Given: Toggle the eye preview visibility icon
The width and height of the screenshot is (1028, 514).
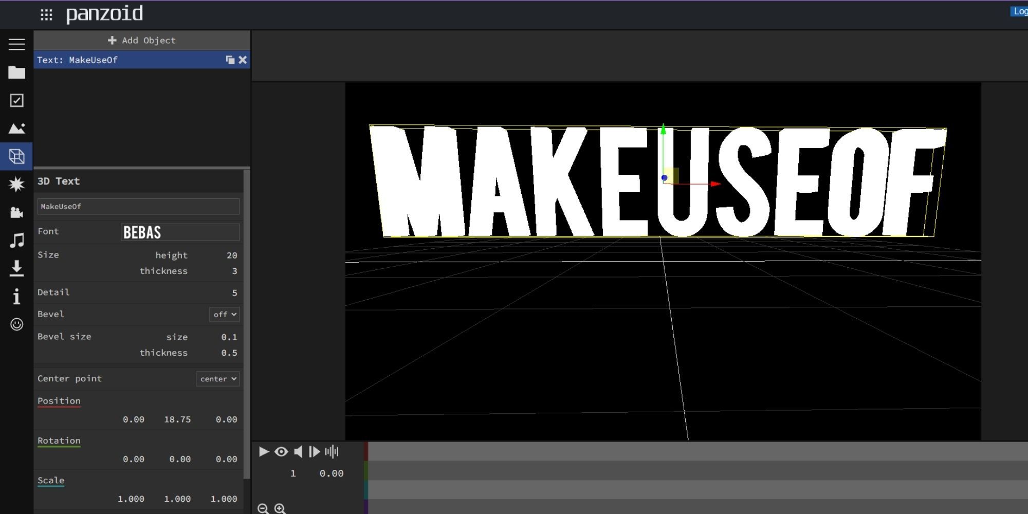Looking at the screenshot, I should click(x=281, y=452).
